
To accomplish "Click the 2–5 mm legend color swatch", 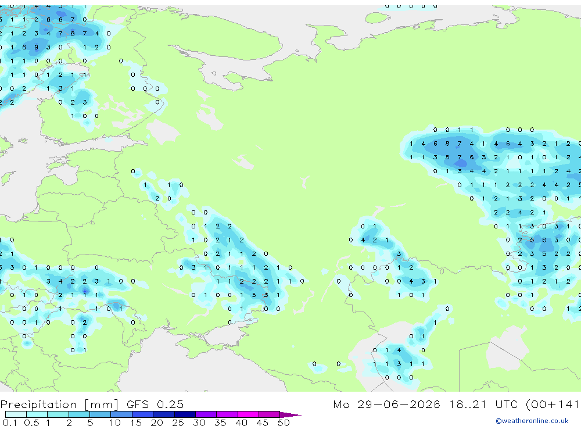I will coord(79,414).
